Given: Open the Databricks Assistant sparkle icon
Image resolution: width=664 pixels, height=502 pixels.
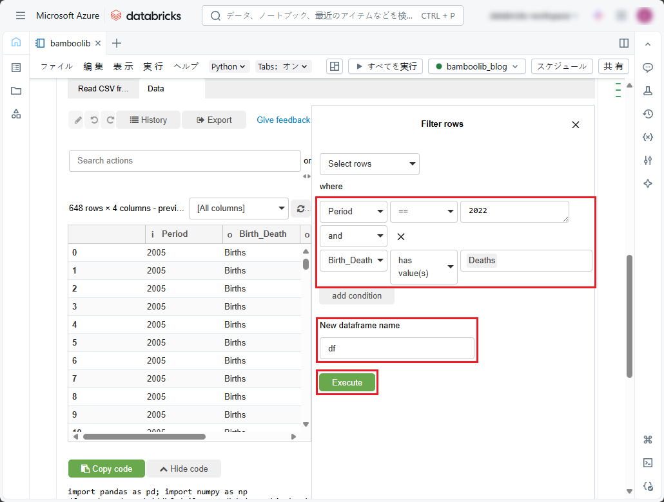Looking at the screenshot, I should [x=648, y=183].
